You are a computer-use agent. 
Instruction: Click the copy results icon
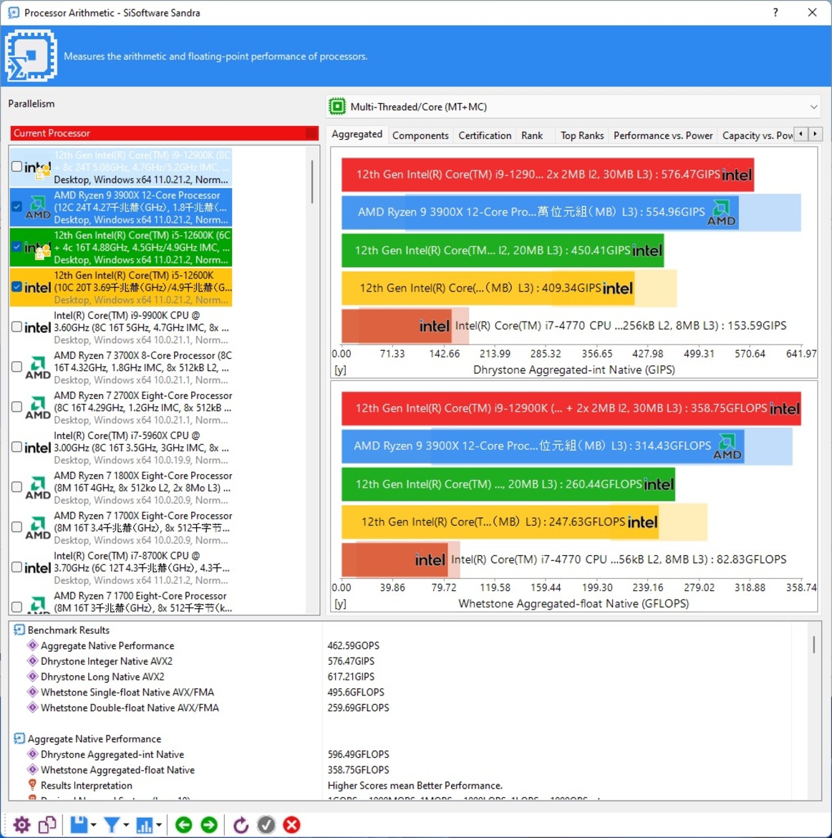(47, 825)
